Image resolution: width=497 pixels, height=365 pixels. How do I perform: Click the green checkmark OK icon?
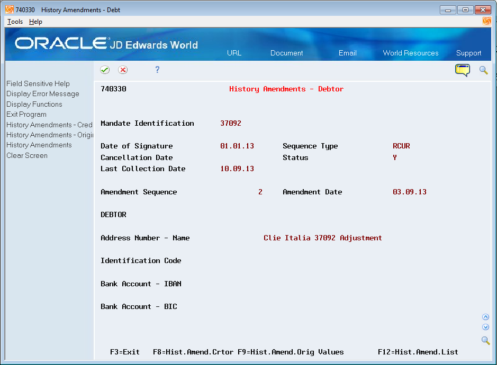point(105,70)
